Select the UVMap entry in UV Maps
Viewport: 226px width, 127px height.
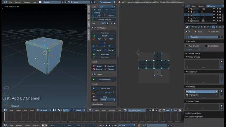[202, 92]
